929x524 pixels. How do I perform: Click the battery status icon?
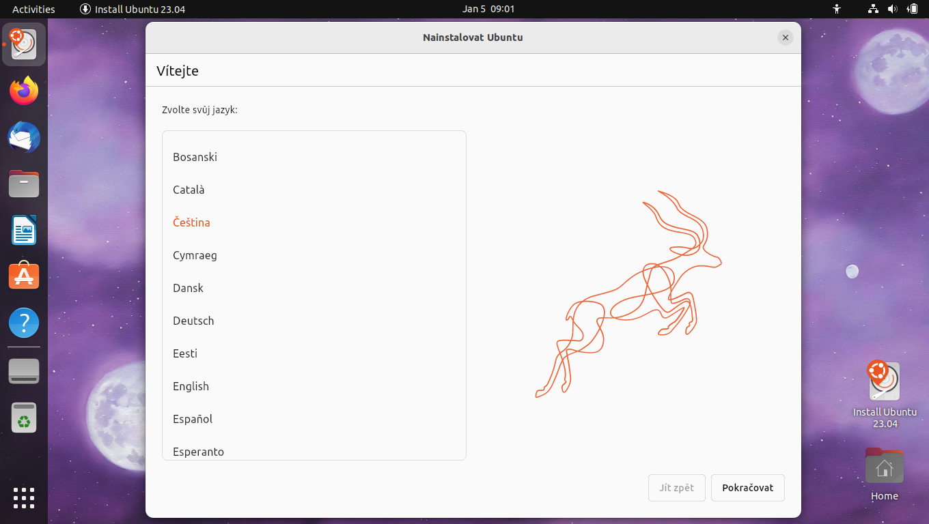click(x=912, y=9)
